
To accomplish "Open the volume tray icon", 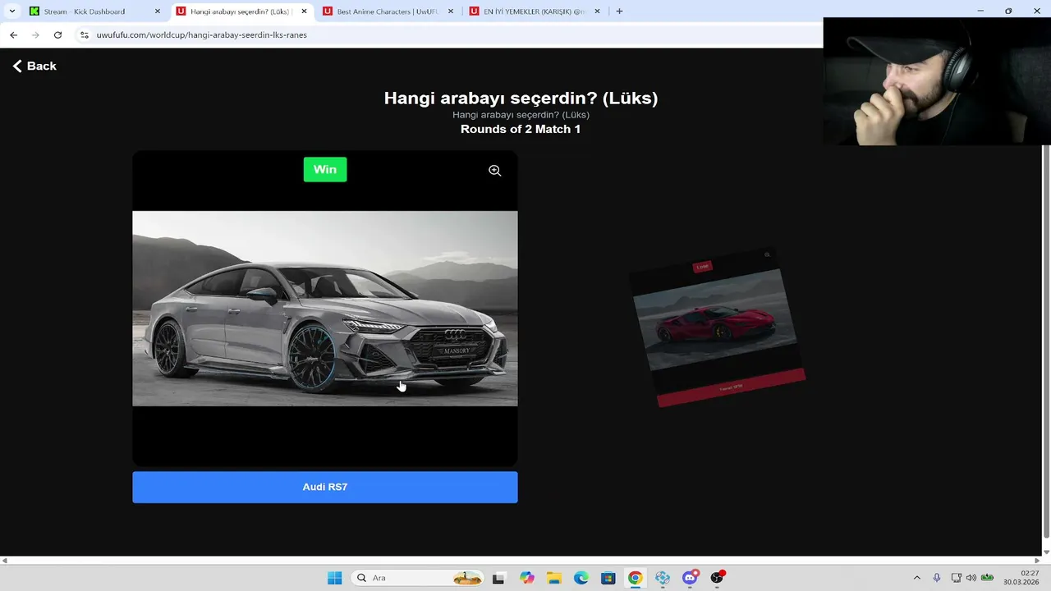I will 971,578.
